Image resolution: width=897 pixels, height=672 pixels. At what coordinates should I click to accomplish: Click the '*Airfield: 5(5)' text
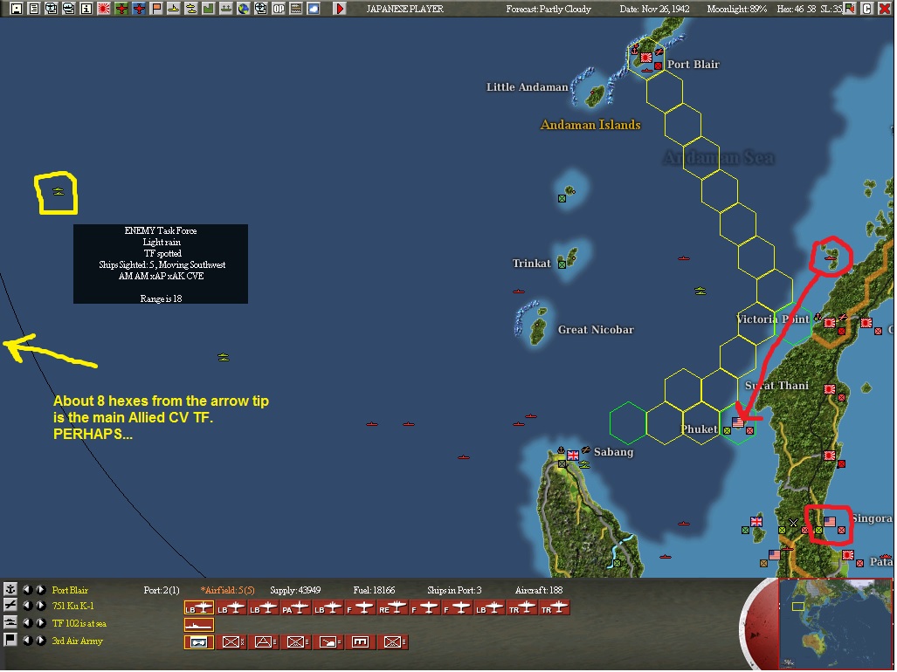(228, 590)
